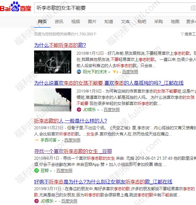The image size is (196, 205).
Task: Click the 手百问答 source icon
Action: coord(36,140)
